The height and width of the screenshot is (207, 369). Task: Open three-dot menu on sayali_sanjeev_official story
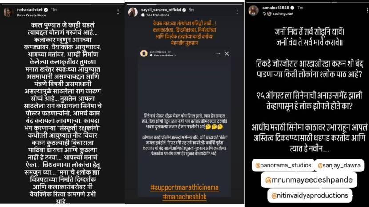(x=237, y=12)
